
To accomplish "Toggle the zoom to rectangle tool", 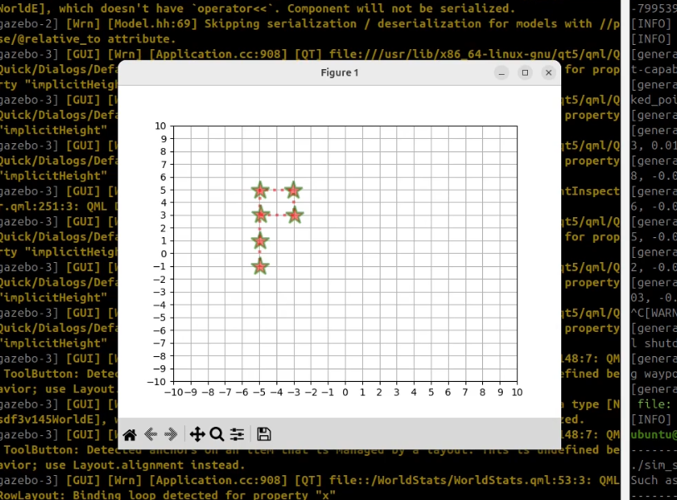I will coord(217,434).
